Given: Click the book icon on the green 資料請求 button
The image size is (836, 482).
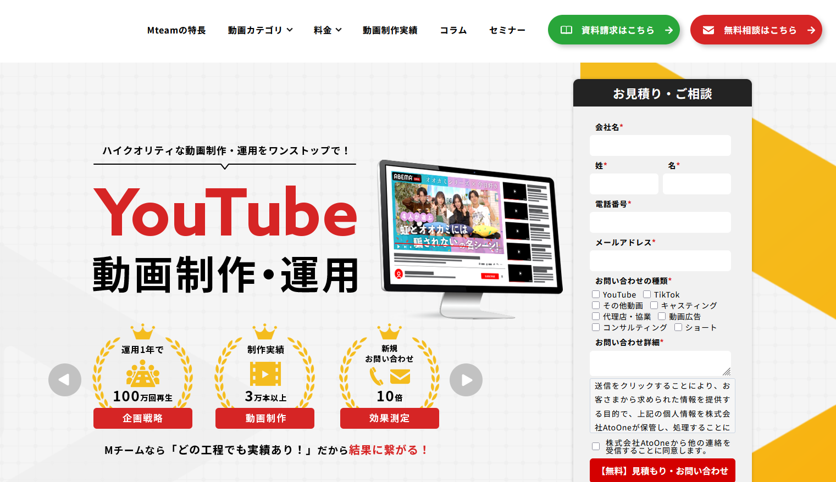Looking at the screenshot, I should 567,30.
